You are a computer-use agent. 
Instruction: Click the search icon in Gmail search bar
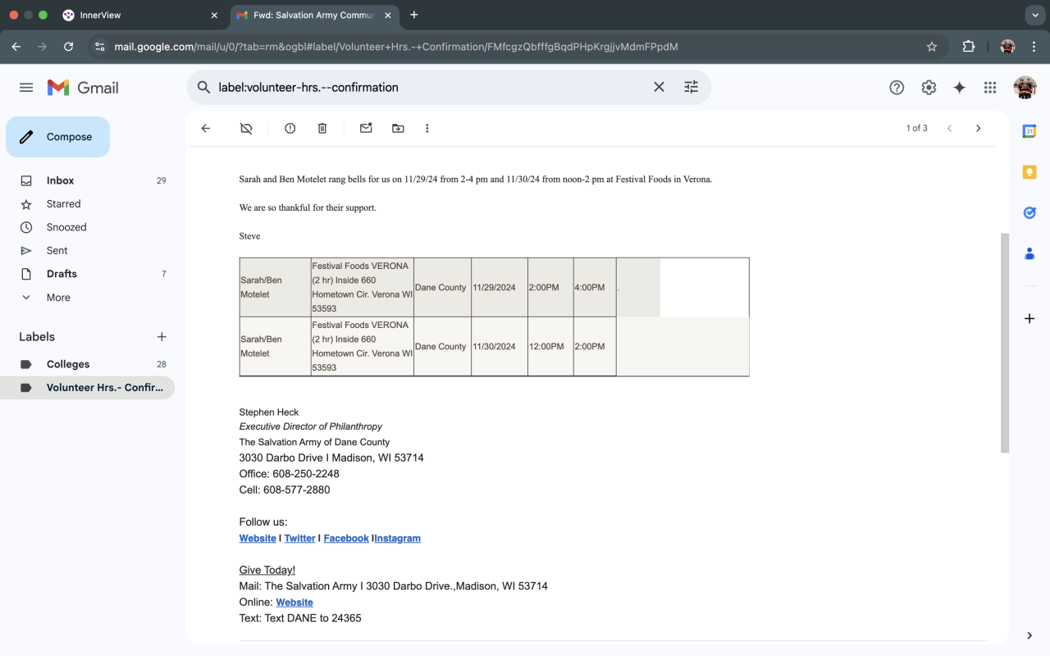tap(204, 87)
